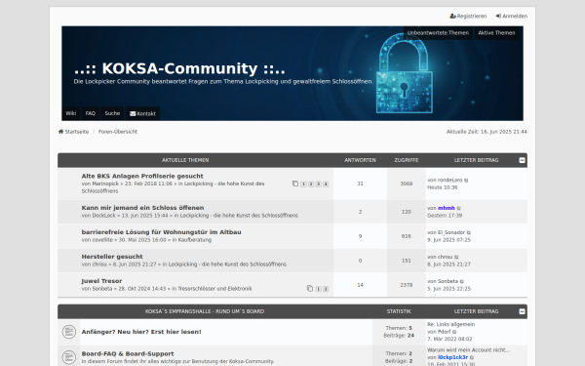The width and height of the screenshot is (585, 366).
Task: Open user profile rondeLoro
Action: 449,180
